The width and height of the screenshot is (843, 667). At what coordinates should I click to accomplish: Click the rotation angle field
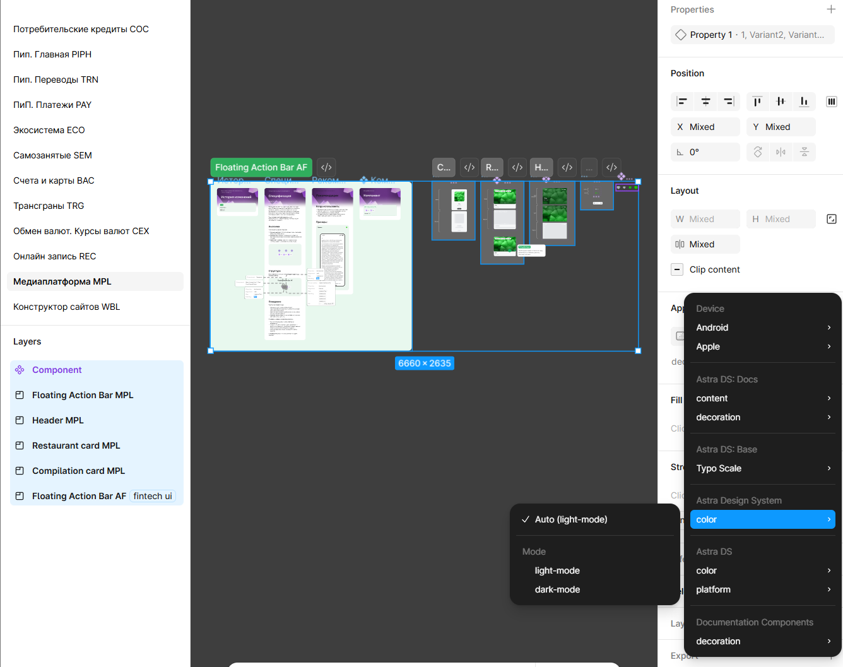(705, 152)
